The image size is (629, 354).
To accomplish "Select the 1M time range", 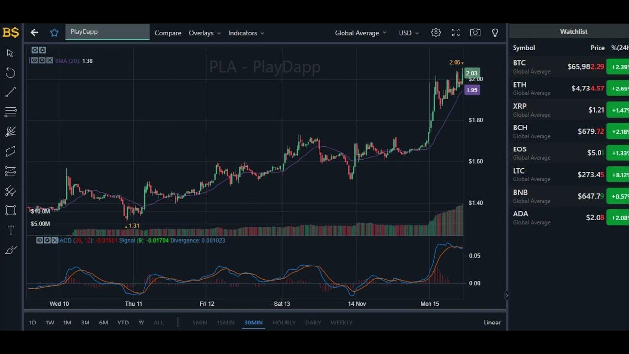I will point(67,323).
